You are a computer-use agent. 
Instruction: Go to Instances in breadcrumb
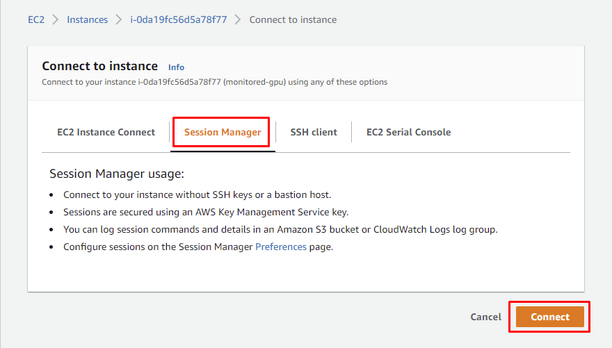pyautogui.click(x=87, y=20)
